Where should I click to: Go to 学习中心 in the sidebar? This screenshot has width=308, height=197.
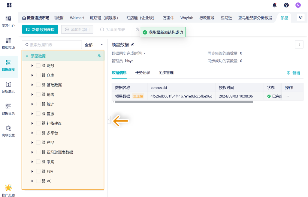pos(8,22)
